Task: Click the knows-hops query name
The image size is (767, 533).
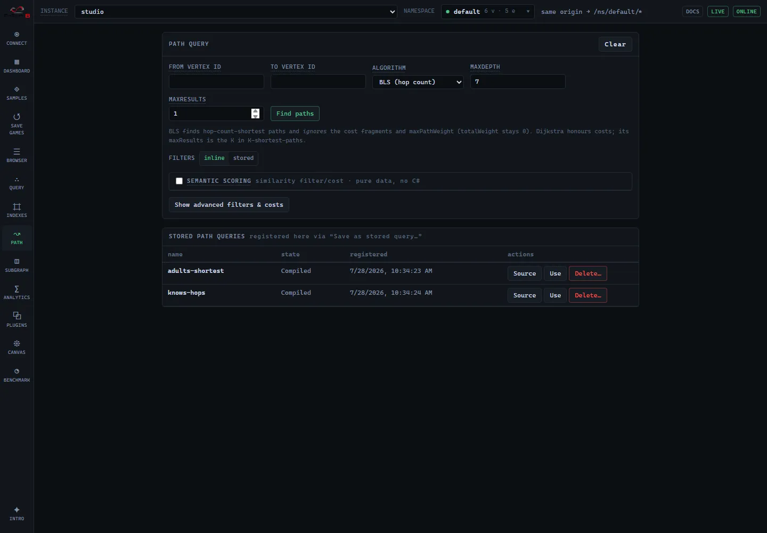Action: pyautogui.click(x=186, y=293)
